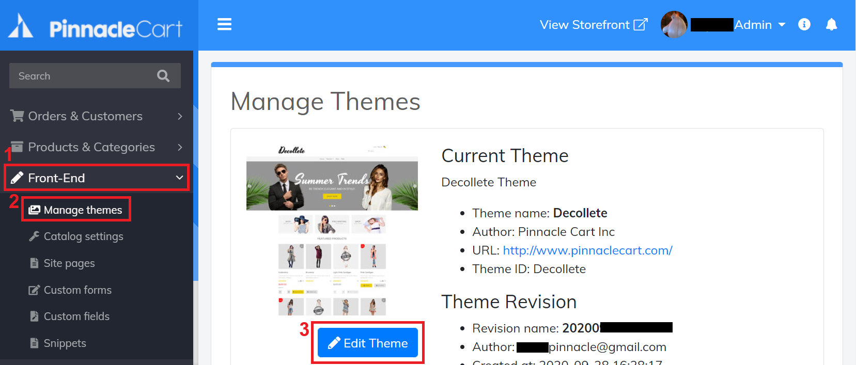Image resolution: width=856 pixels, height=365 pixels.
Task: Click the pencil icon beside Front-End
Action: [17, 178]
